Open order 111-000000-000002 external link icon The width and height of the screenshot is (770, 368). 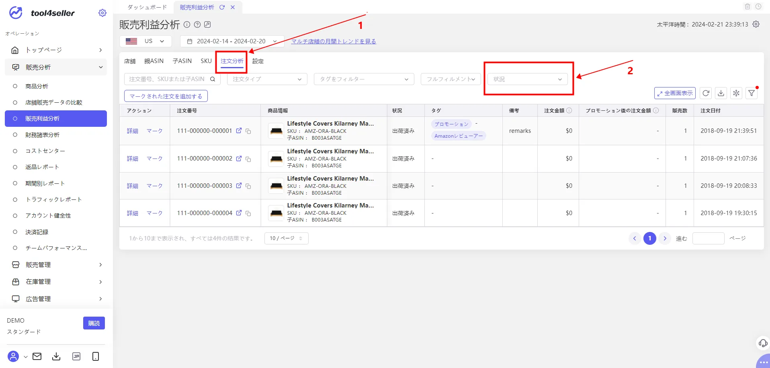tap(239, 158)
